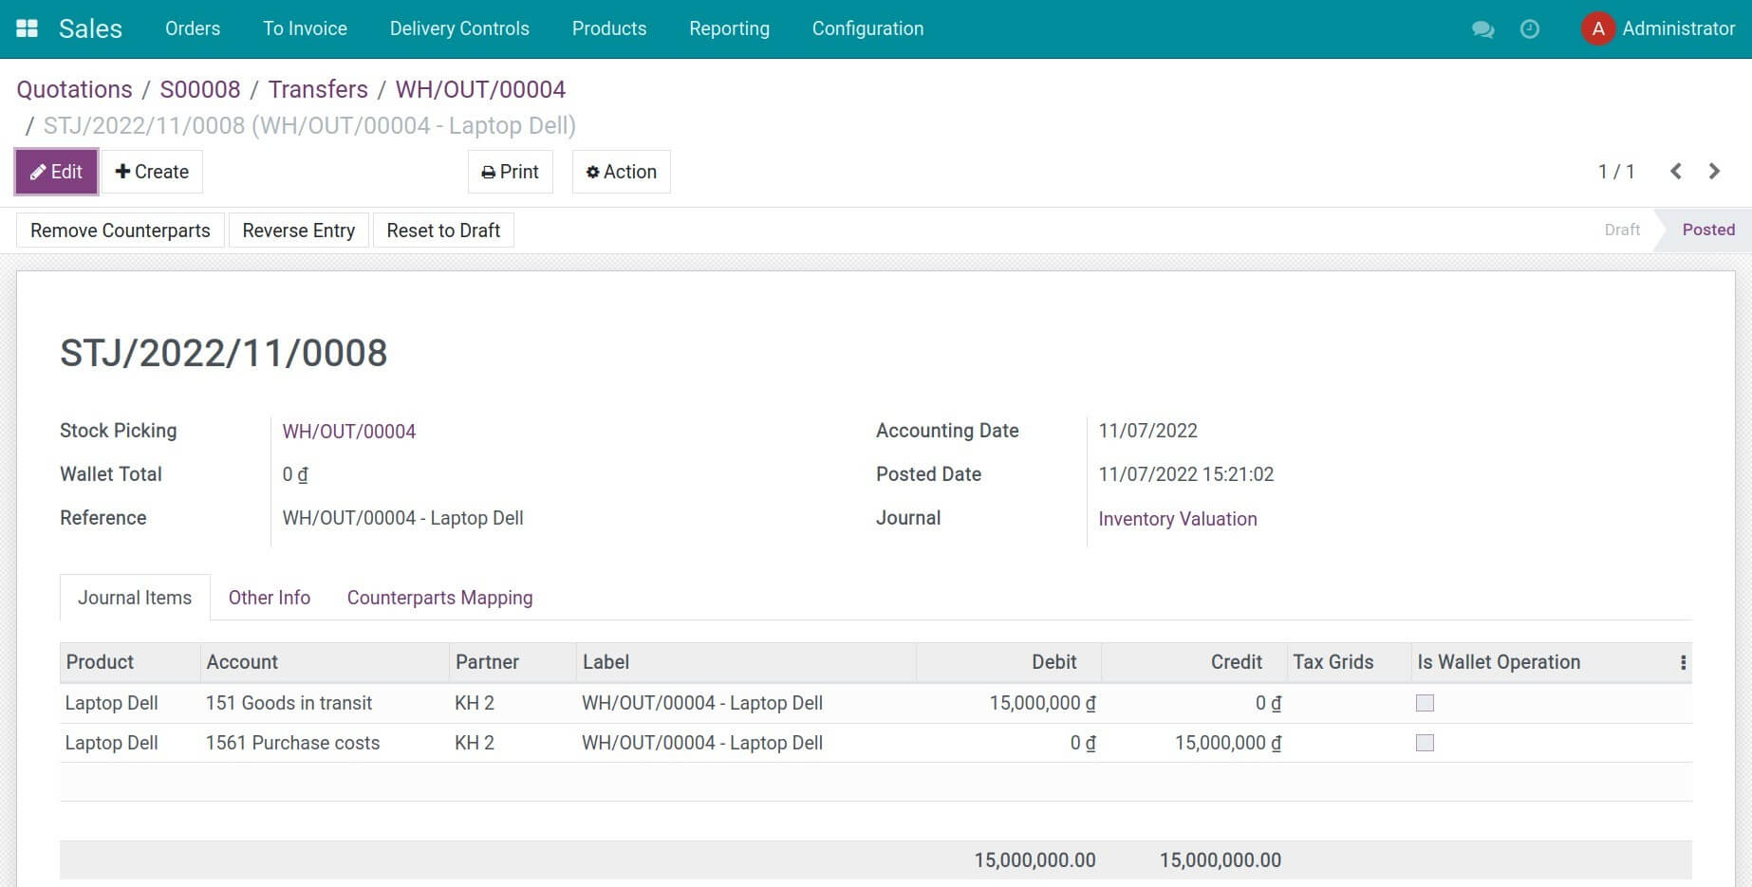Image resolution: width=1752 pixels, height=887 pixels.
Task: Check Is Wallet Operation for Purchase costs row
Action: [x=1426, y=743]
